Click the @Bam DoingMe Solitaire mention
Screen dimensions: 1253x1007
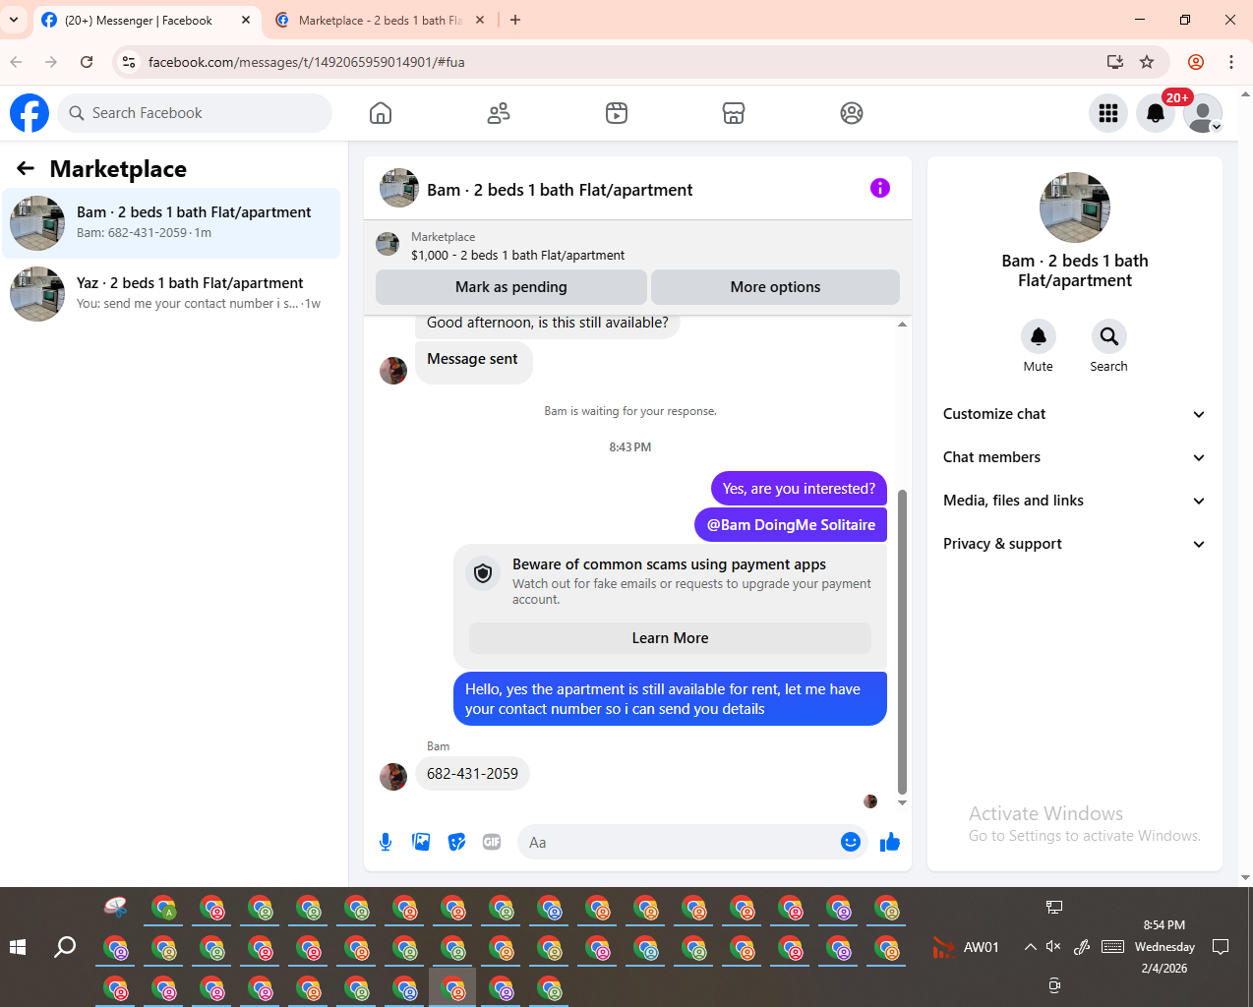pos(791,525)
